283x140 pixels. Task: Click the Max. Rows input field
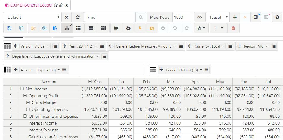click(182, 17)
